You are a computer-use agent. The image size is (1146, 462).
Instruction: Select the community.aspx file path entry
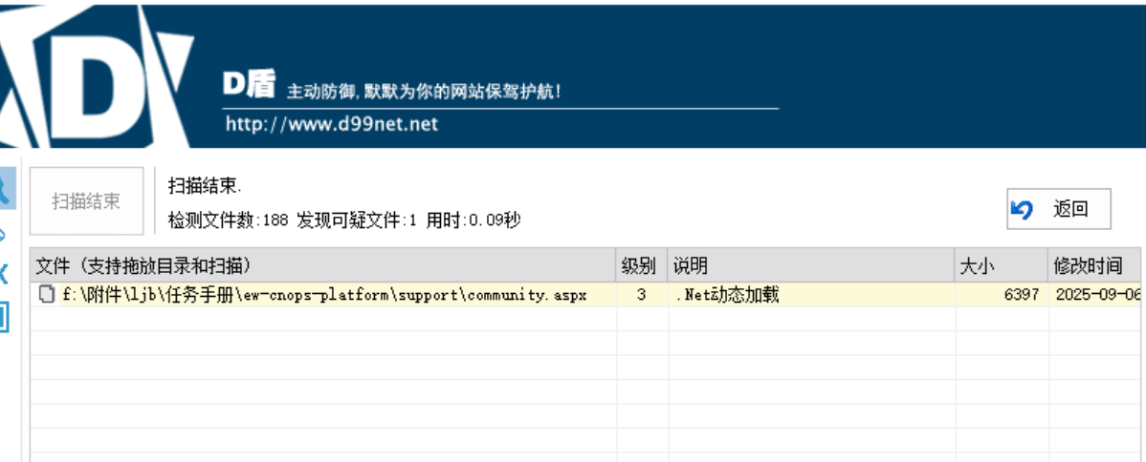tap(324, 295)
